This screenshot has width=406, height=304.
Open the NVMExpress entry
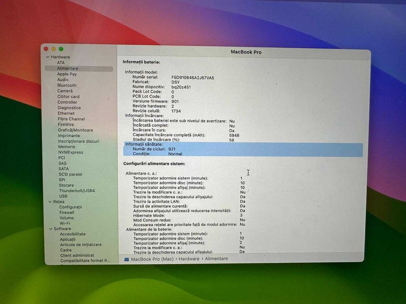click(70, 152)
